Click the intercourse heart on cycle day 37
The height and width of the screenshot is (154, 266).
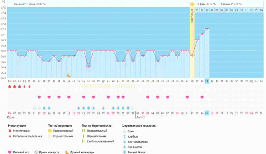click(x=187, y=97)
